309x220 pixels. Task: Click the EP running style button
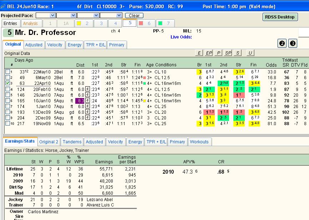click(x=209, y=53)
